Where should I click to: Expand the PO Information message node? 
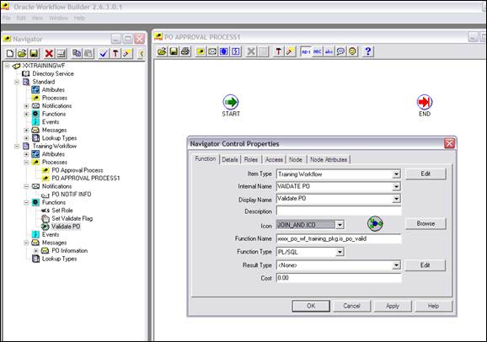click(x=36, y=251)
